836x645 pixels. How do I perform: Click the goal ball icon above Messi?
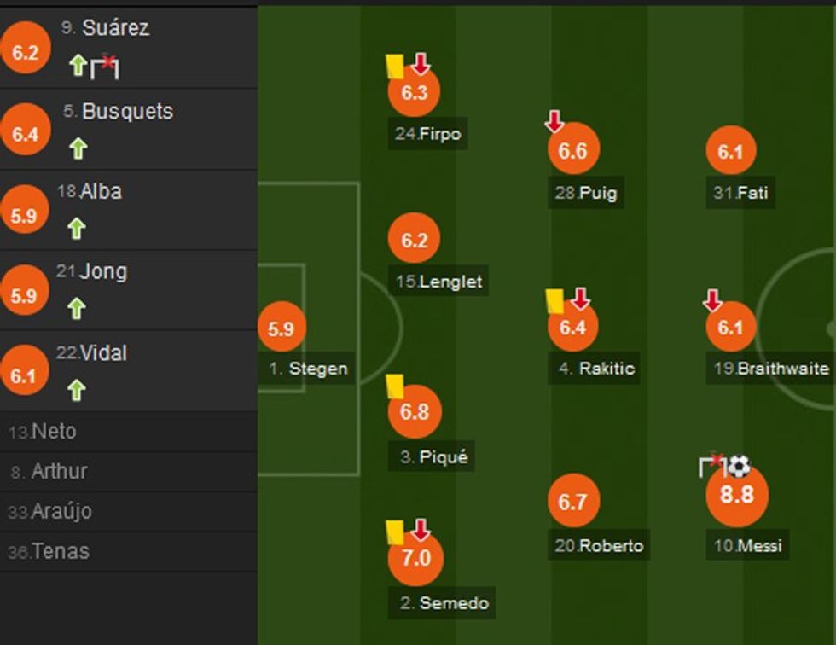(x=739, y=466)
